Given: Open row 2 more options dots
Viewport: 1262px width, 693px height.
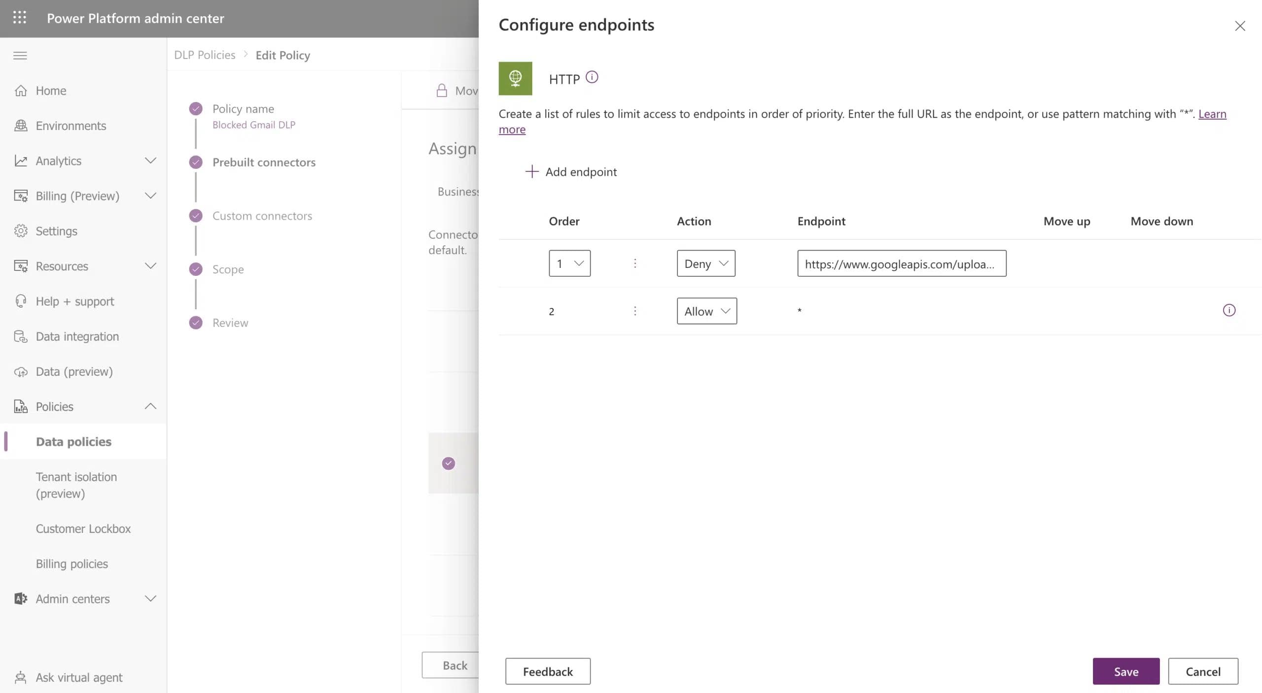Looking at the screenshot, I should pos(635,311).
